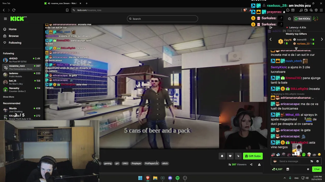
Task: Click browser back arrow
Action: 4,10
